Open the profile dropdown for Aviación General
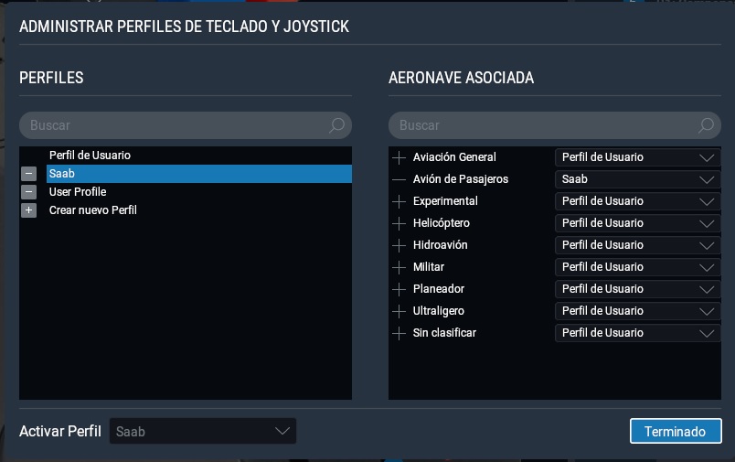Screen dimensions: 735x462 pyautogui.click(x=637, y=157)
